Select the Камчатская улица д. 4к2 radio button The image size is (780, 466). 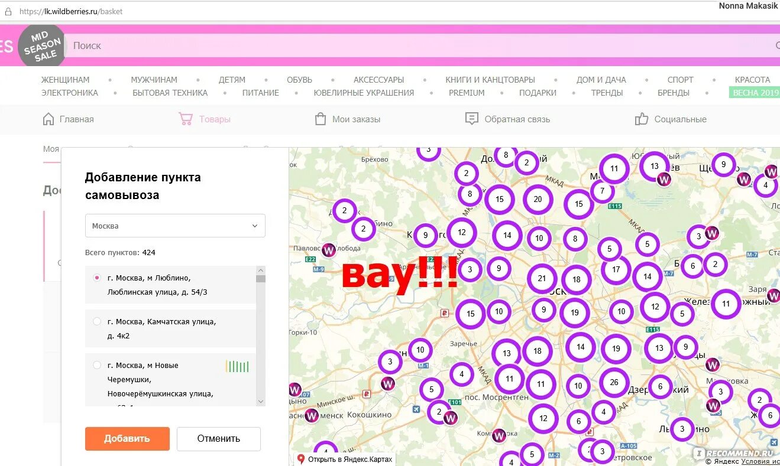click(97, 322)
